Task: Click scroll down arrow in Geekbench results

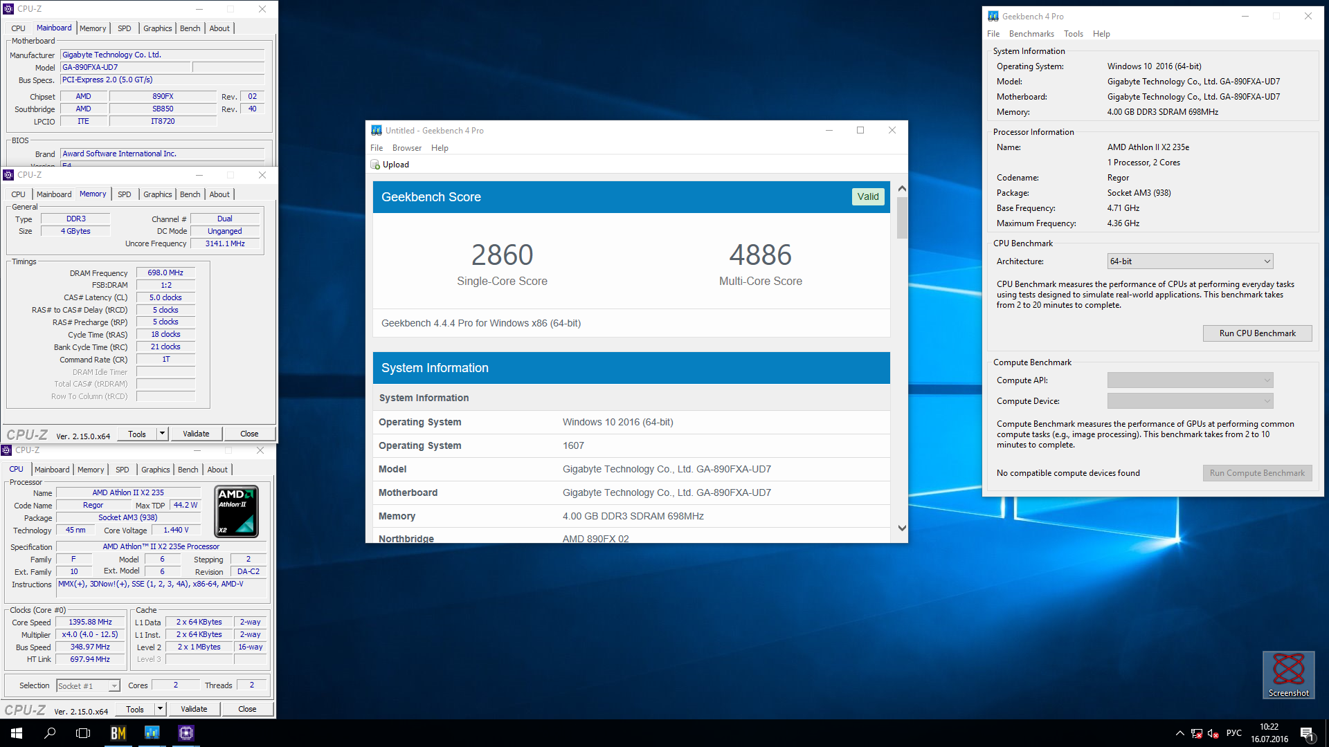Action: coord(902,528)
